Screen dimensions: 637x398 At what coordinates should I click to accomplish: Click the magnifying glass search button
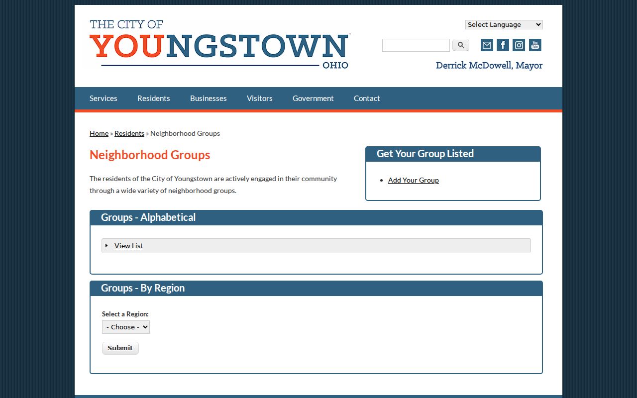click(461, 45)
